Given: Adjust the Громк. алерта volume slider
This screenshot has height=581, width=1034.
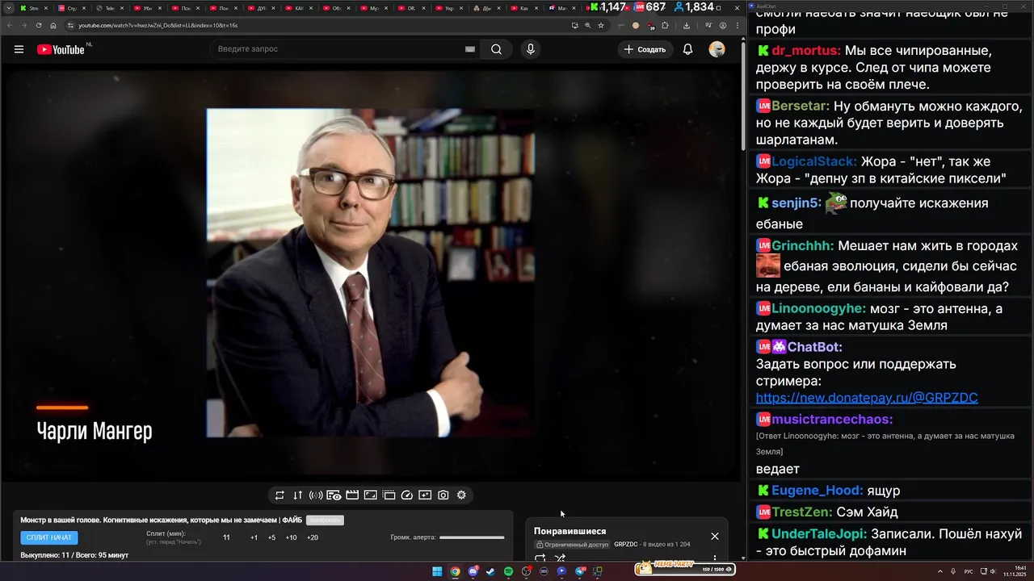Looking at the screenshot, I should 472,537.
